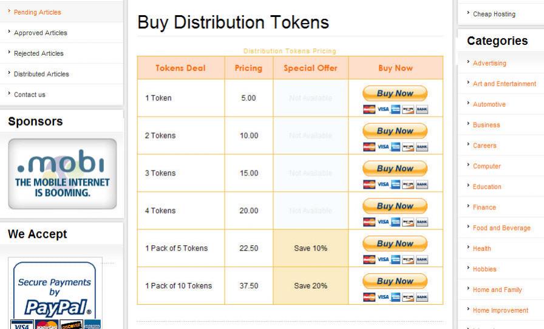544x329 pixels.
Task: Open Rejected Articles page
Action: pos(38,53)
